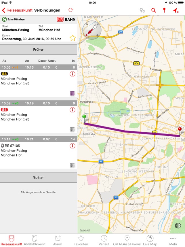
Task: Tap the refresh connections icon
Action: pyautogui.click(x=70, y=10)
